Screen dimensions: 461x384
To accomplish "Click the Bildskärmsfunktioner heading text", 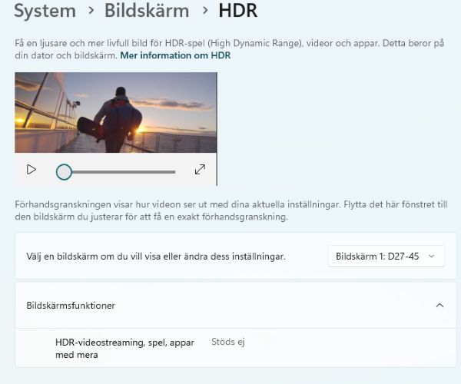I will click(x=71, y=306).
